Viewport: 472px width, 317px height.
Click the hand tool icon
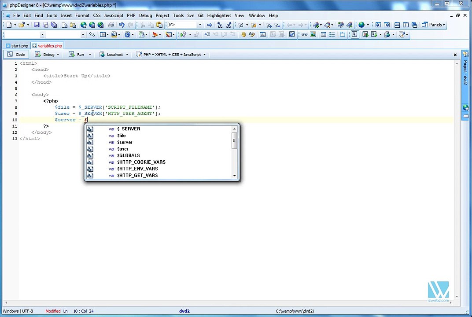tap(243, 35)
